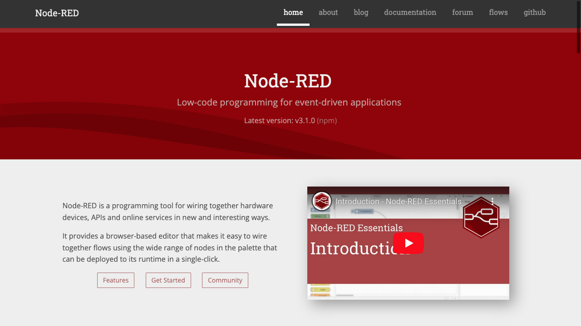Click the YouTube play button
The width and height of the screenshot is (581, 326).
pos(408,243)
